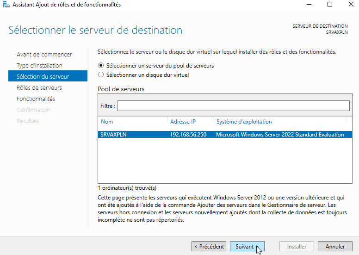This screenshot has height=255, width=359.
Task: Click the '1 ordinateur(s) trouvé(s)' text
Action: [127, 188]
